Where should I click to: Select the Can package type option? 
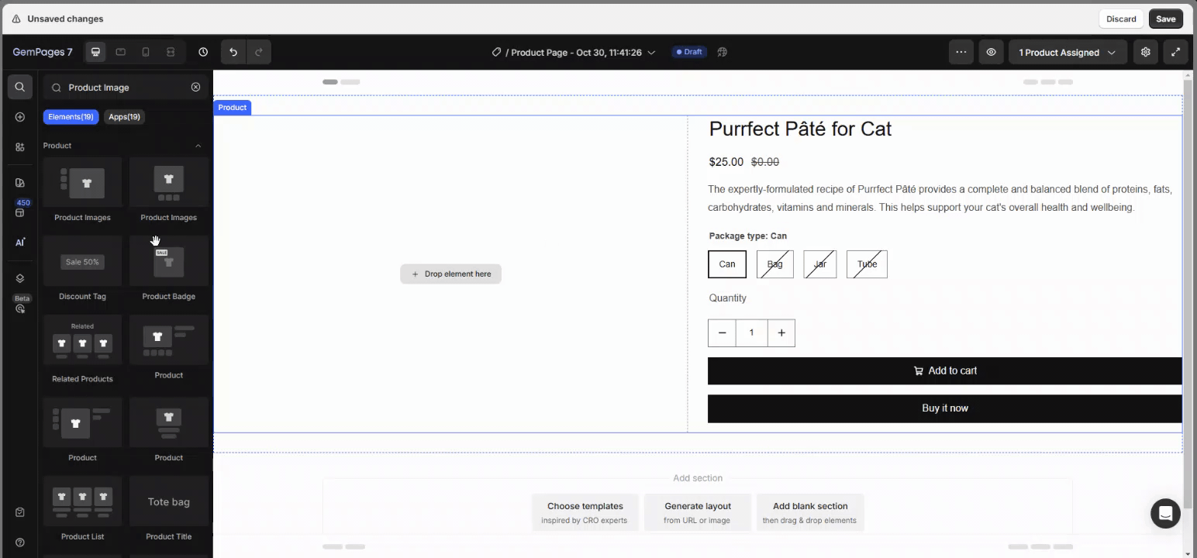tap(726, 264)
